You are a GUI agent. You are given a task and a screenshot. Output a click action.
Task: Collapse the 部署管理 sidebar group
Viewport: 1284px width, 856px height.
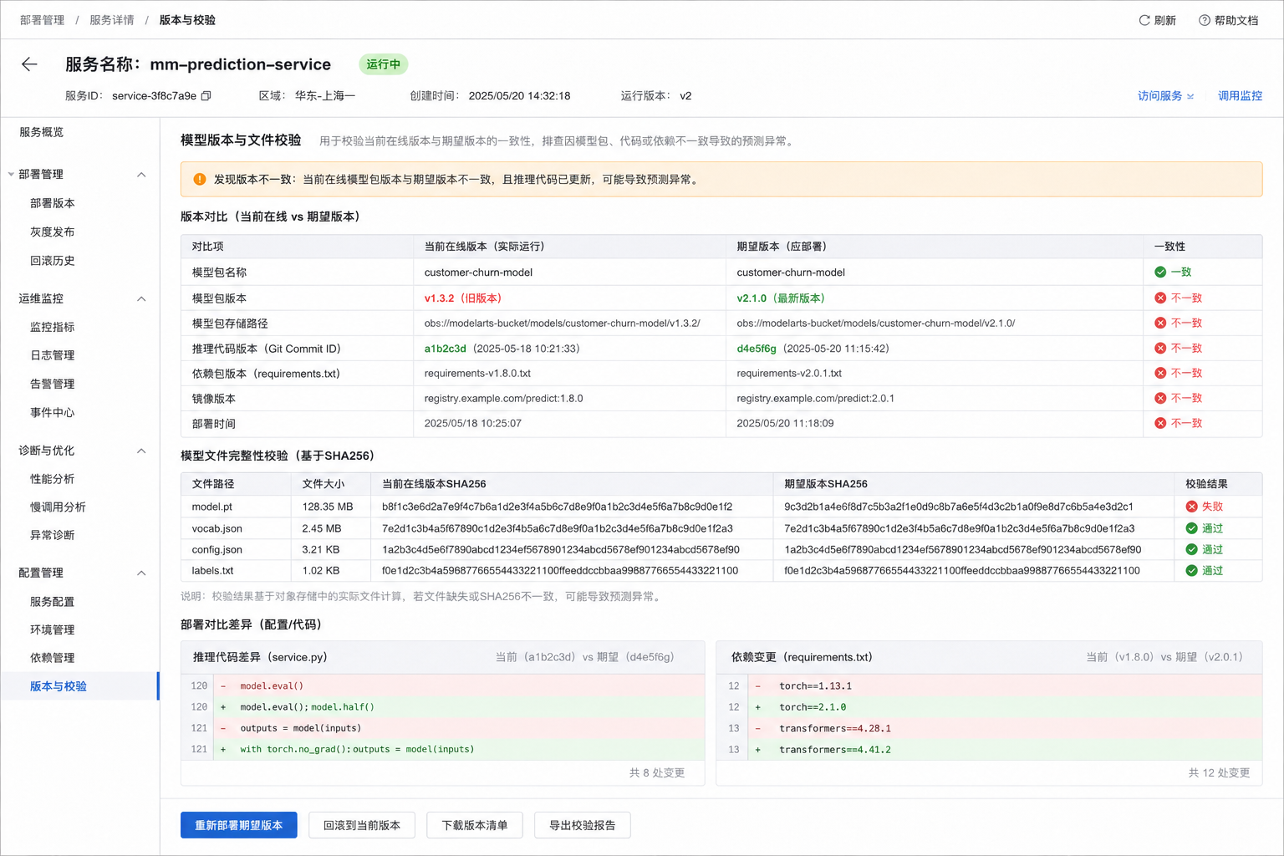[x=141, y=175]
